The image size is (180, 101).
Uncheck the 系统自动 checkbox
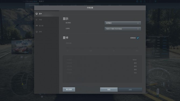pos(138,38)
